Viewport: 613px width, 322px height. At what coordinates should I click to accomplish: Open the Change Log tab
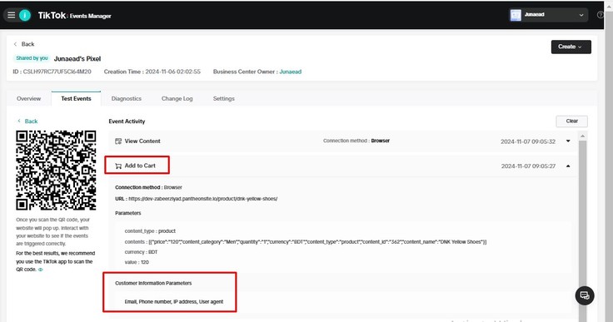[177, 98]
